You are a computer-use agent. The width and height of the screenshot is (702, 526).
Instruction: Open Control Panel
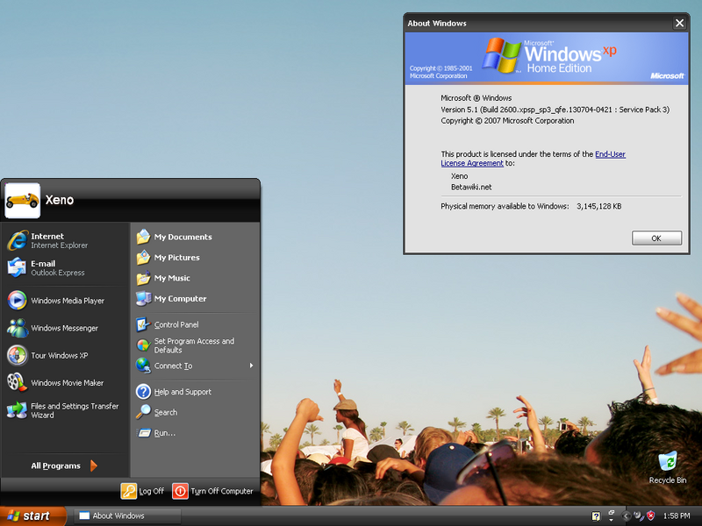(175, 324)
